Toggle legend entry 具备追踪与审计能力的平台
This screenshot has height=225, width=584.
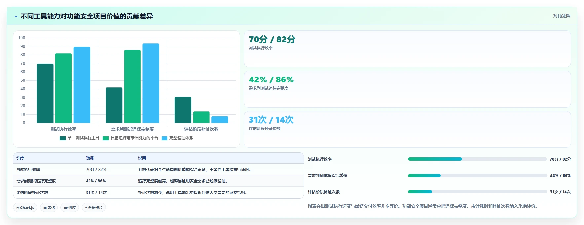pyautogui.click(x=130, y=138)
